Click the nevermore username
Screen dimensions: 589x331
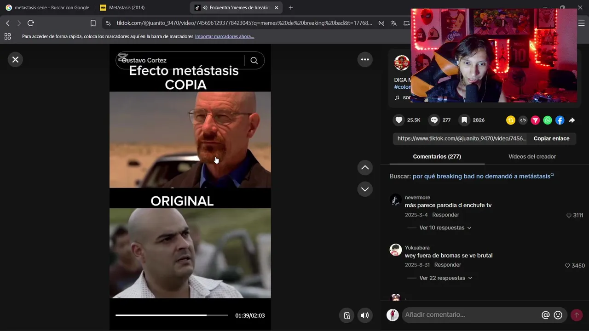click(x=417, y=198)
